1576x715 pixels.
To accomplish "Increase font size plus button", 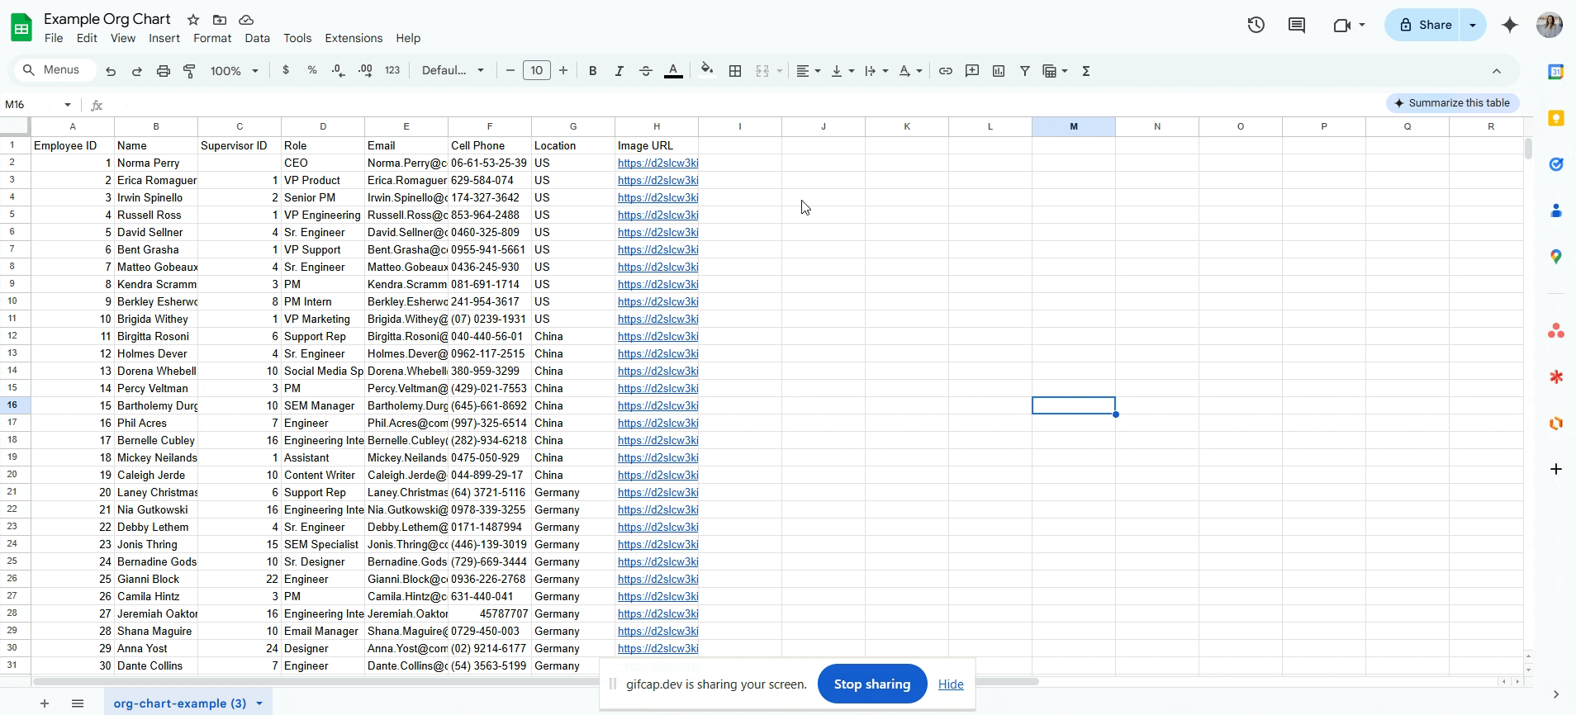I will (x=563, y=71).
